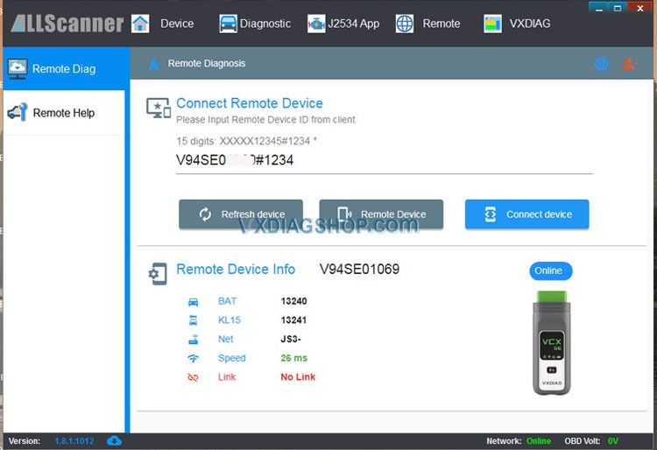Open the Diagnostic menu

(x=265, y=24)
